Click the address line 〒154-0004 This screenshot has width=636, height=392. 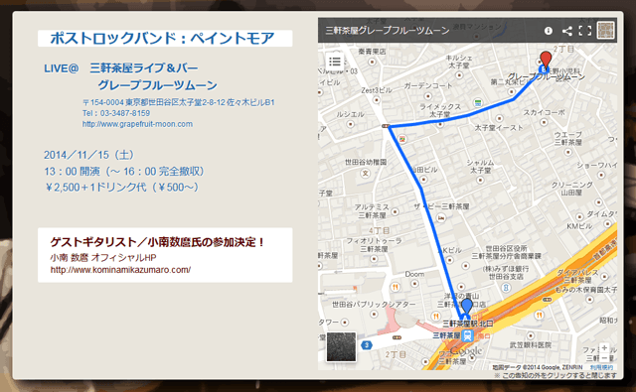click(x=179, y=102)
